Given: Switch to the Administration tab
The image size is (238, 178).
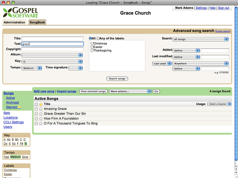Looking at the screenshot, I should [14, 22].
